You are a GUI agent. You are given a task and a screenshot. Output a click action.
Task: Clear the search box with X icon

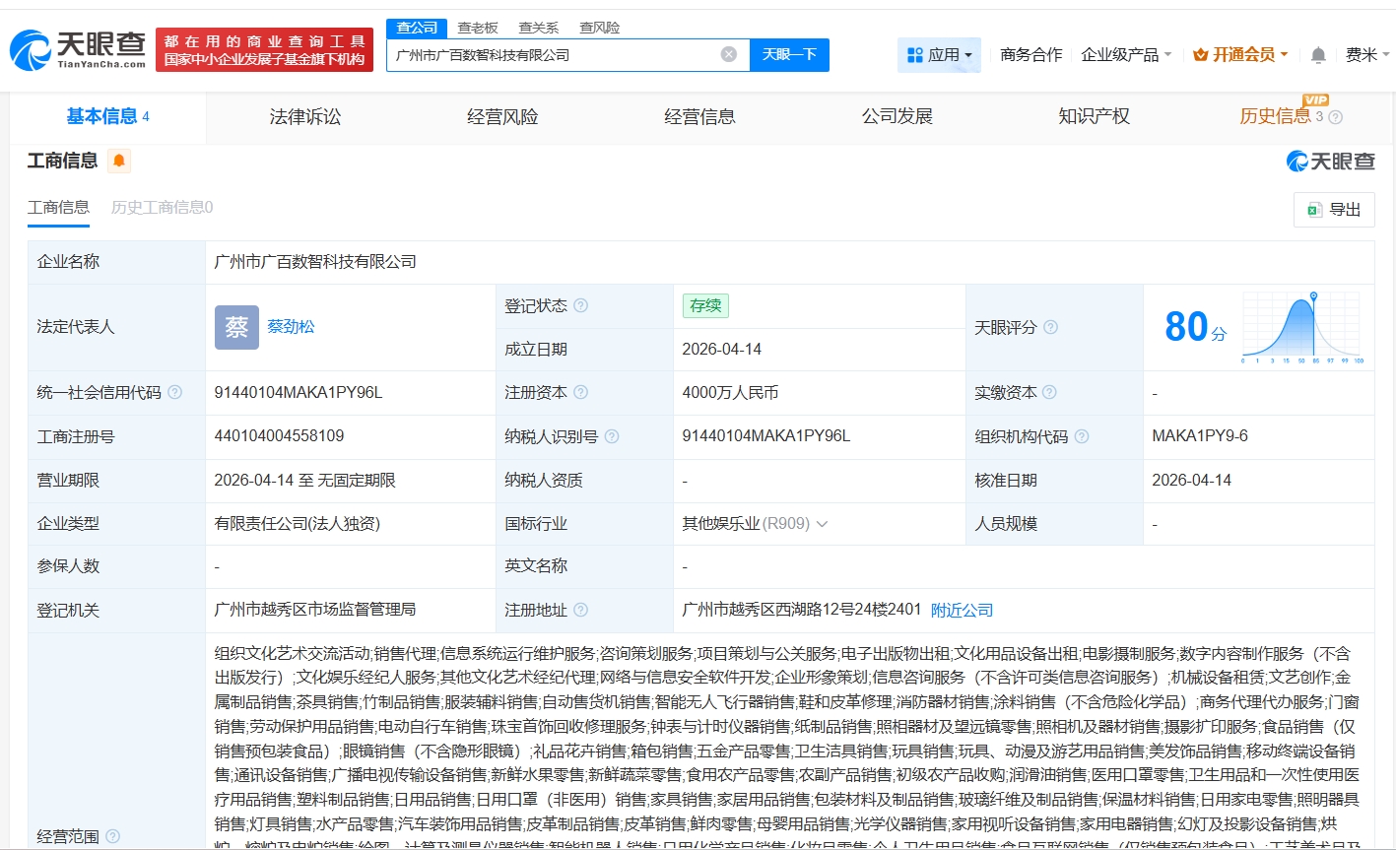728,54
